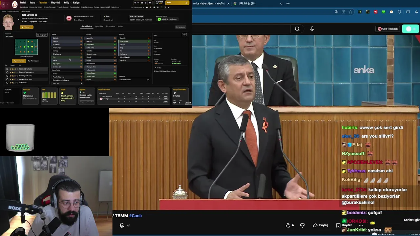
Task: Click the game Ara search button
Action: pyautogui.click(x=136, y=3)
